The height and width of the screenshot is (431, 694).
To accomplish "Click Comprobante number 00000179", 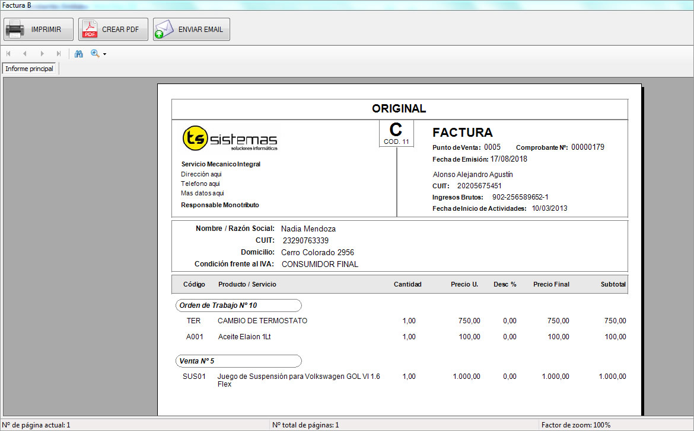I will 588,147.
